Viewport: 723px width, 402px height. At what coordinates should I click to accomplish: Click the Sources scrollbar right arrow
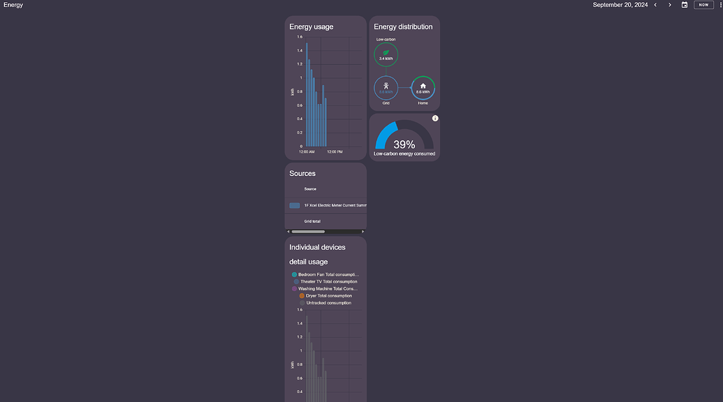[363, 232]
